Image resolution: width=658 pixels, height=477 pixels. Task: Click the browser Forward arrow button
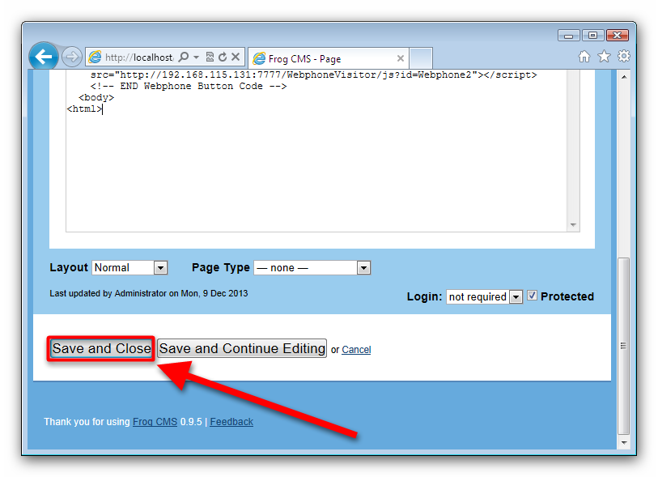pos(71,57)
